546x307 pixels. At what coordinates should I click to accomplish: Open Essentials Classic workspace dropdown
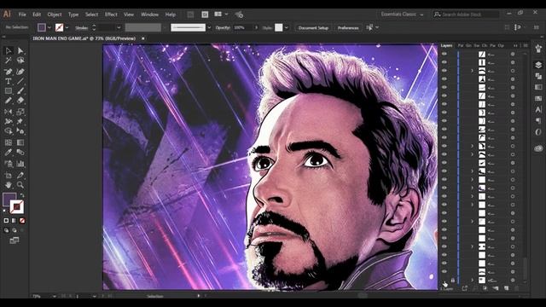(402, 14)
